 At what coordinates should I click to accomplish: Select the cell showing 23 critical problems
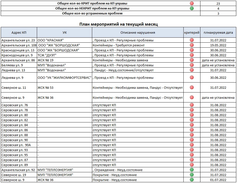(x=218, y=3)
